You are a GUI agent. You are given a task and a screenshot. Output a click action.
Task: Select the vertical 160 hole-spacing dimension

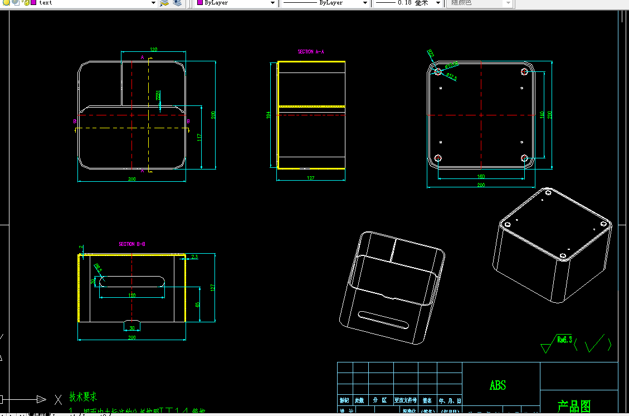[x=542, y=115]
